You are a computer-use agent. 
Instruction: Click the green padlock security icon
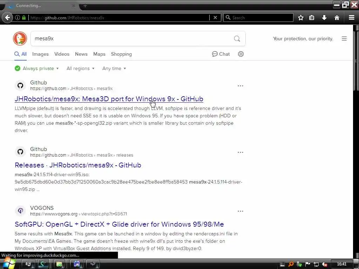(24, 18)
